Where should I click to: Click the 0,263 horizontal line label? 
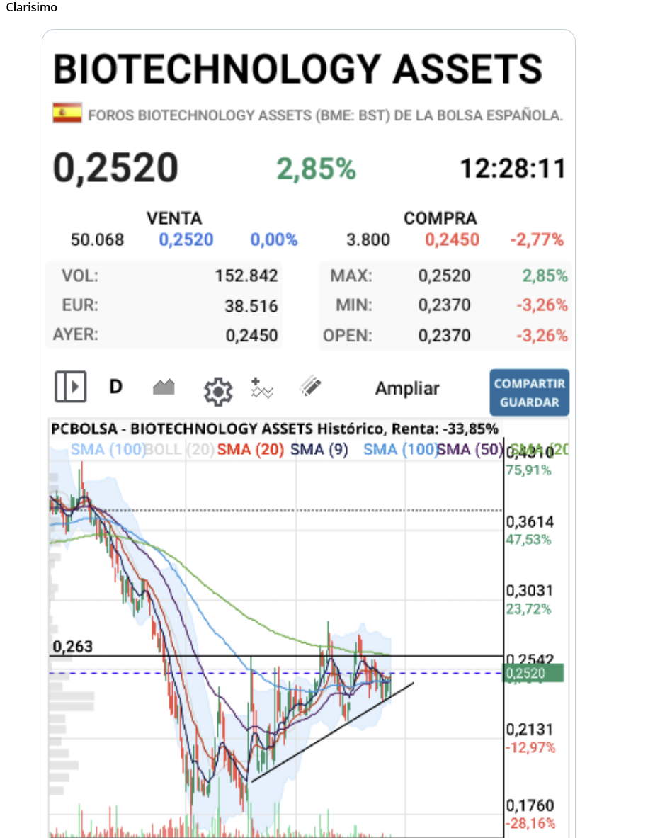coord(73,647)
